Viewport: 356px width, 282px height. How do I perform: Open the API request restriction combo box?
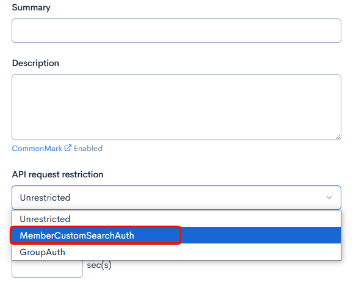[176, 198]
